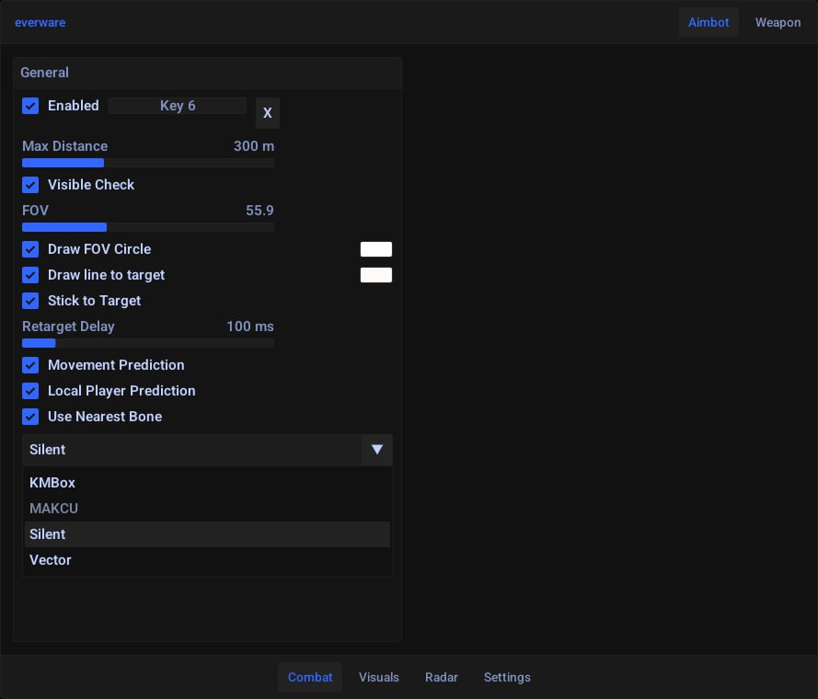Open the Draw FOV Circle color swatch
The image size is (818, 699).
point(375,249)
